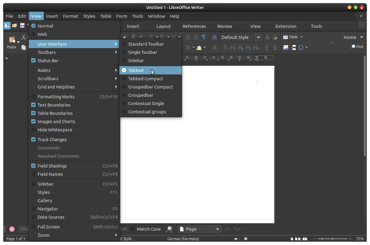Viewport: 370px width, 245px height.
Task: Cut selection with the scissors icon
Action: [24, 37]
